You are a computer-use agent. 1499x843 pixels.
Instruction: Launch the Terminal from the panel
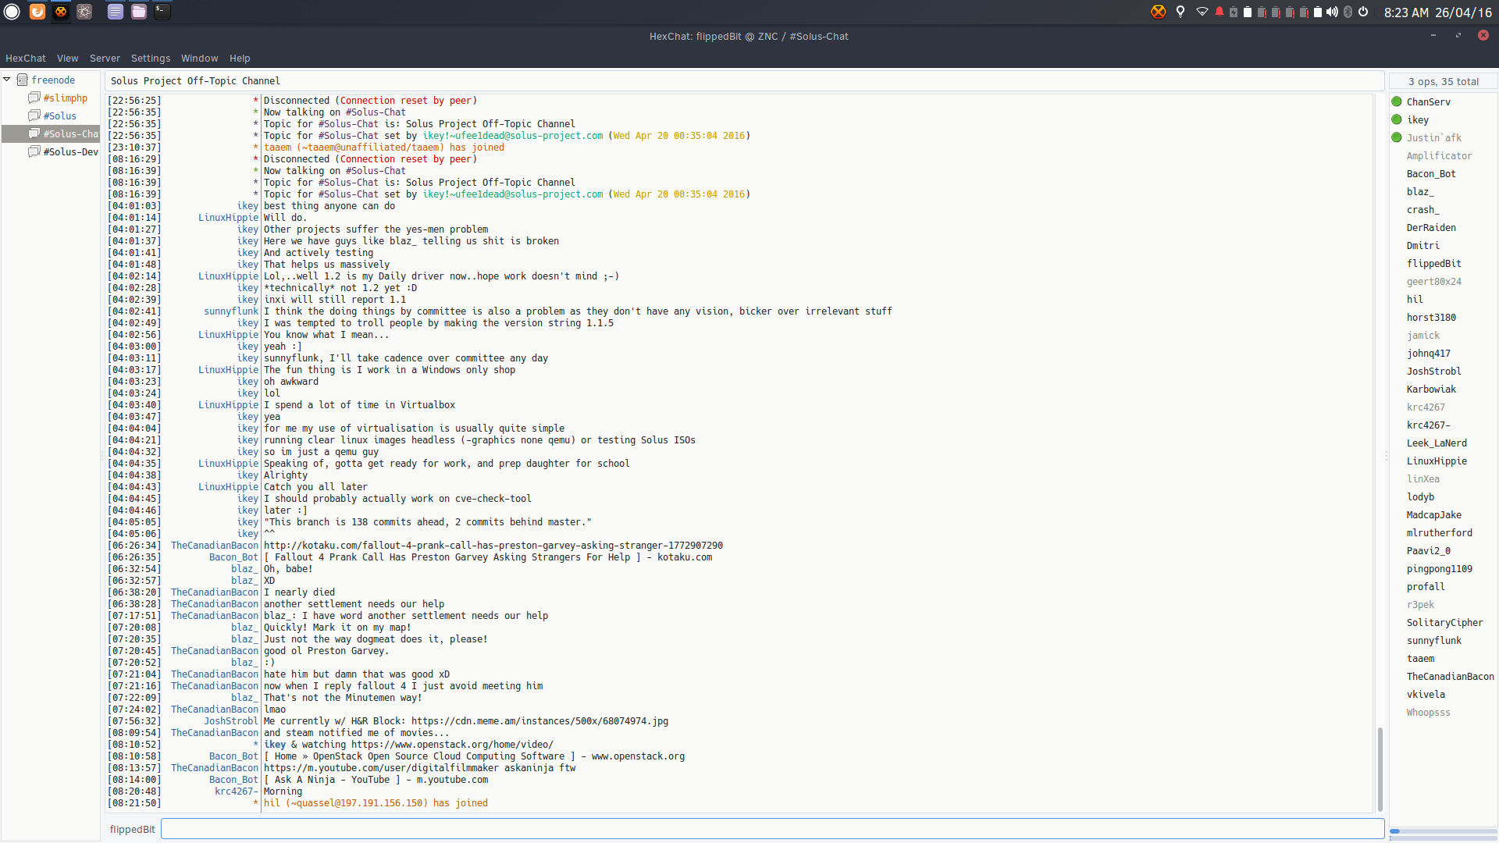click(162, 12)
